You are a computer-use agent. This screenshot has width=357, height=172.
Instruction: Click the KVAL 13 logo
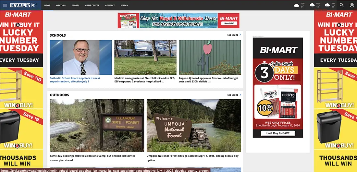pos(23,5)
